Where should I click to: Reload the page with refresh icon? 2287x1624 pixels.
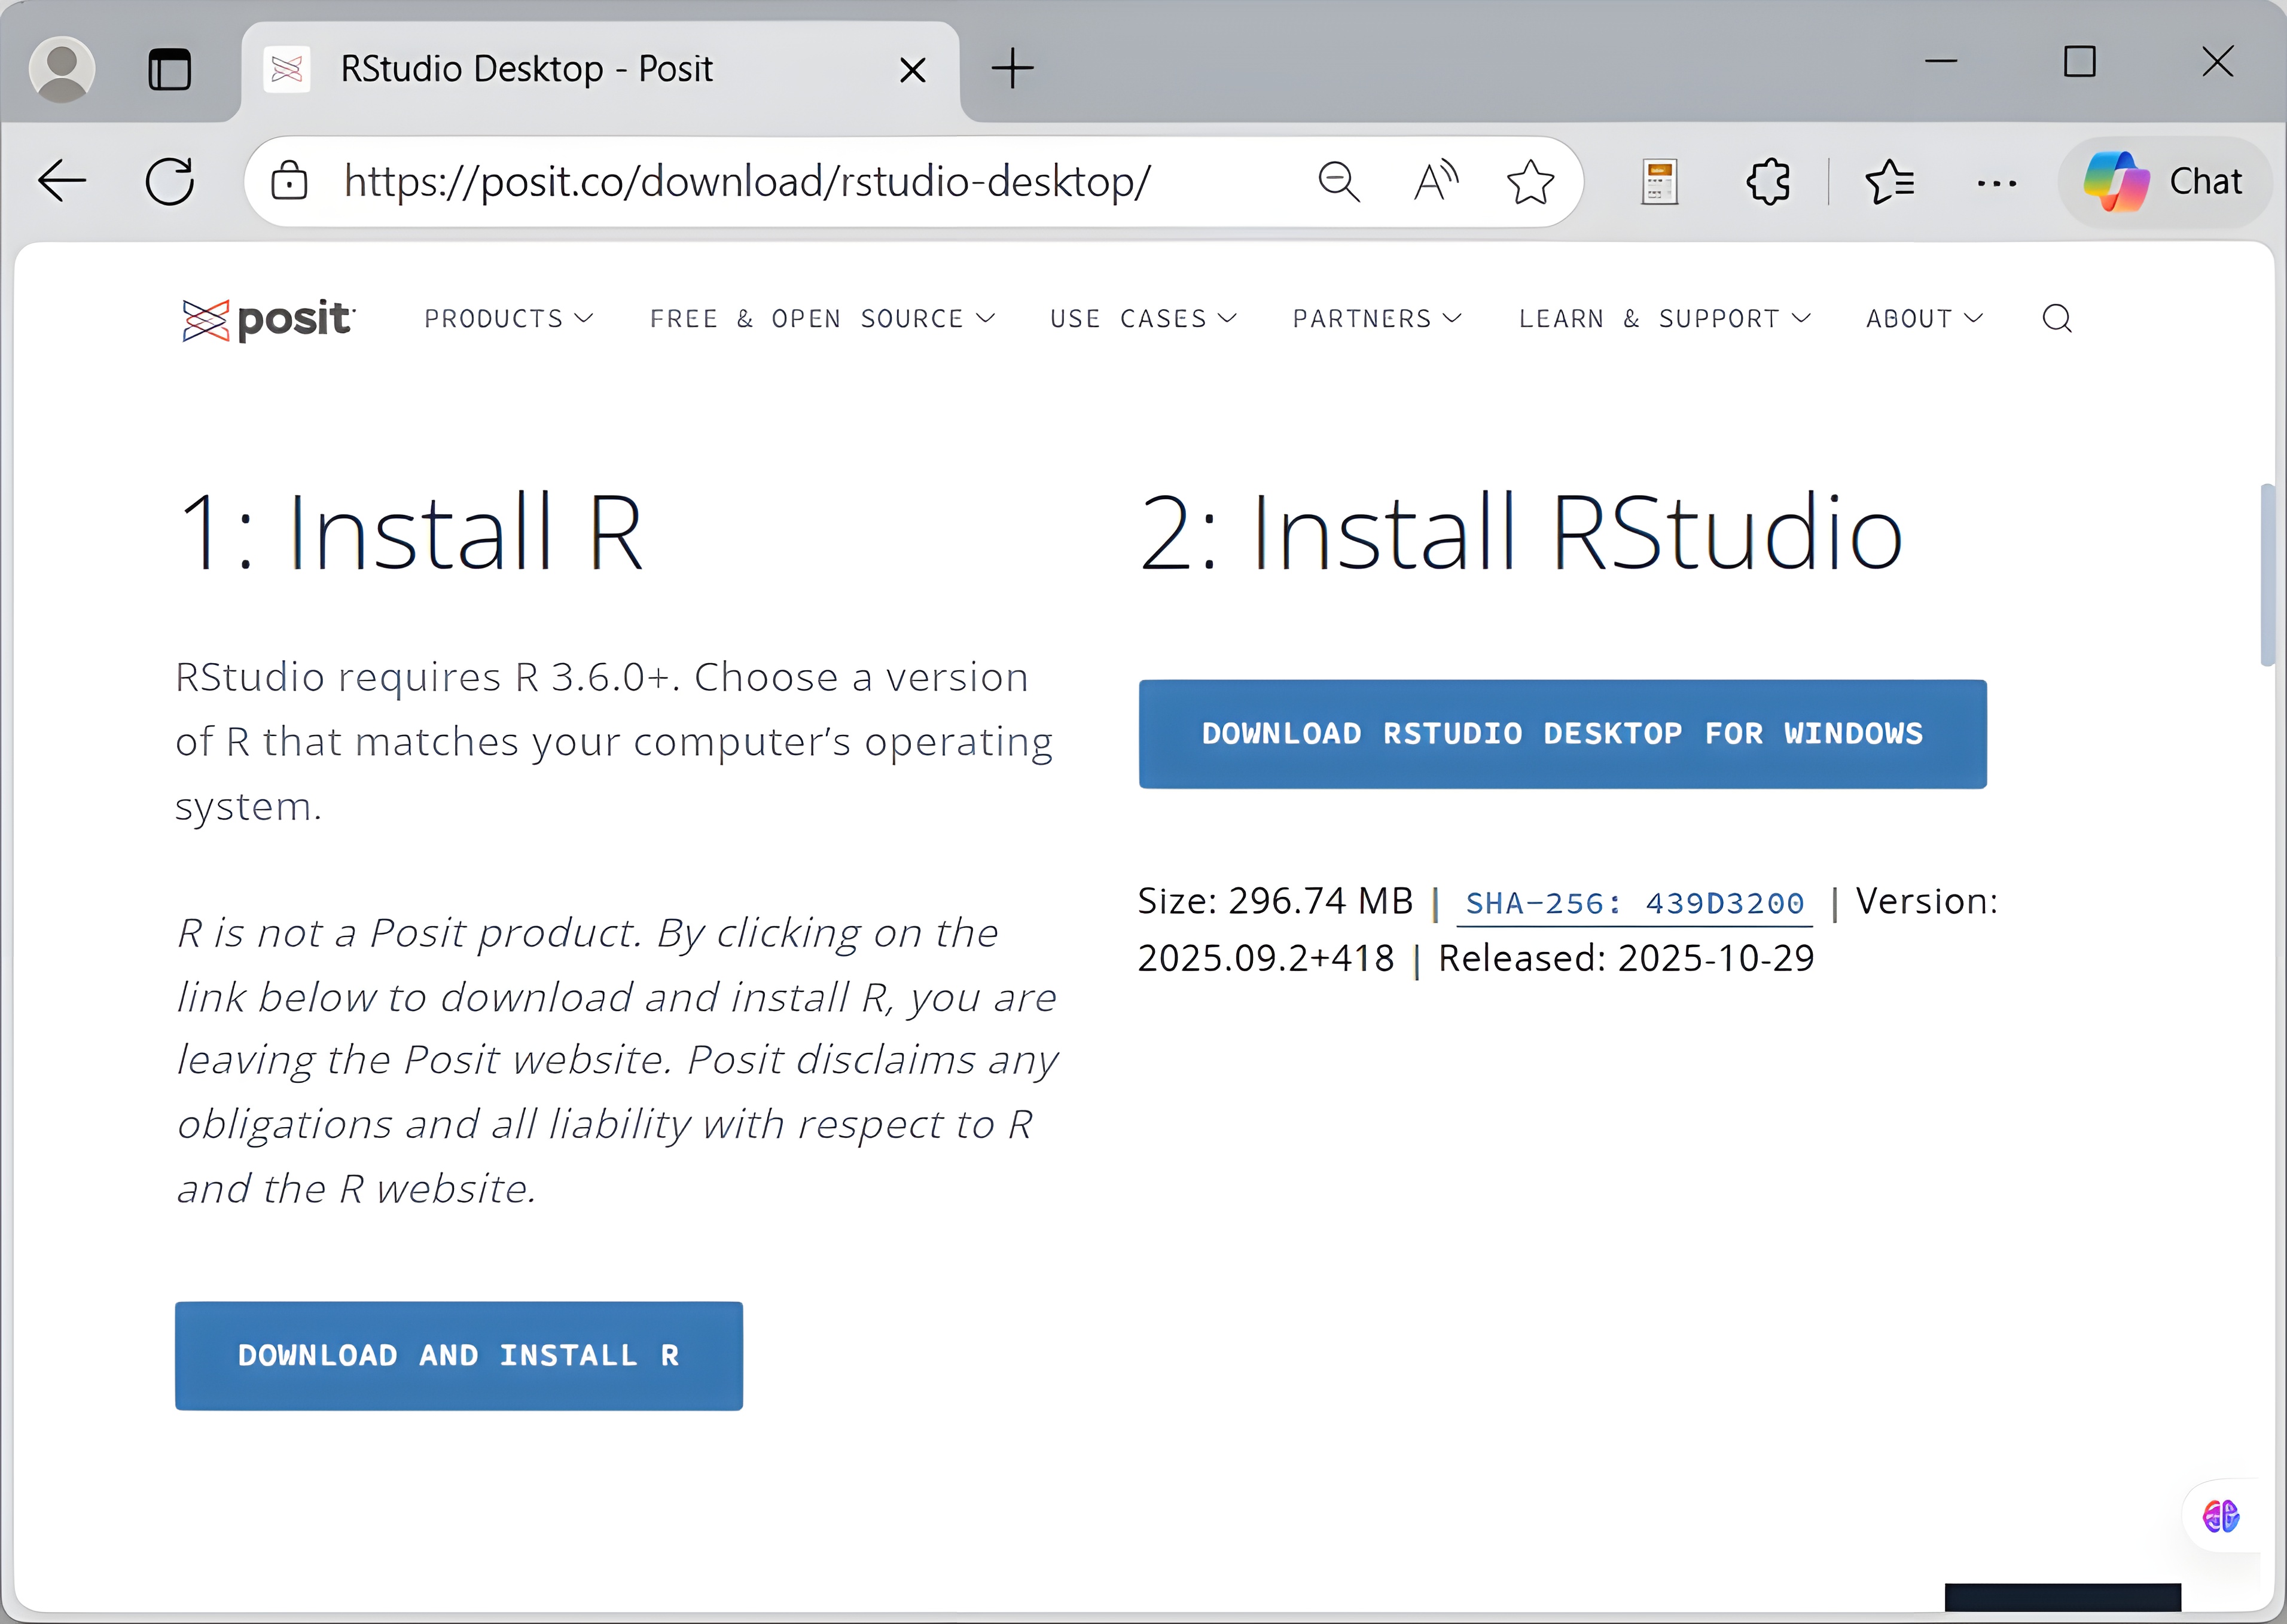click(x=170, y=182)
